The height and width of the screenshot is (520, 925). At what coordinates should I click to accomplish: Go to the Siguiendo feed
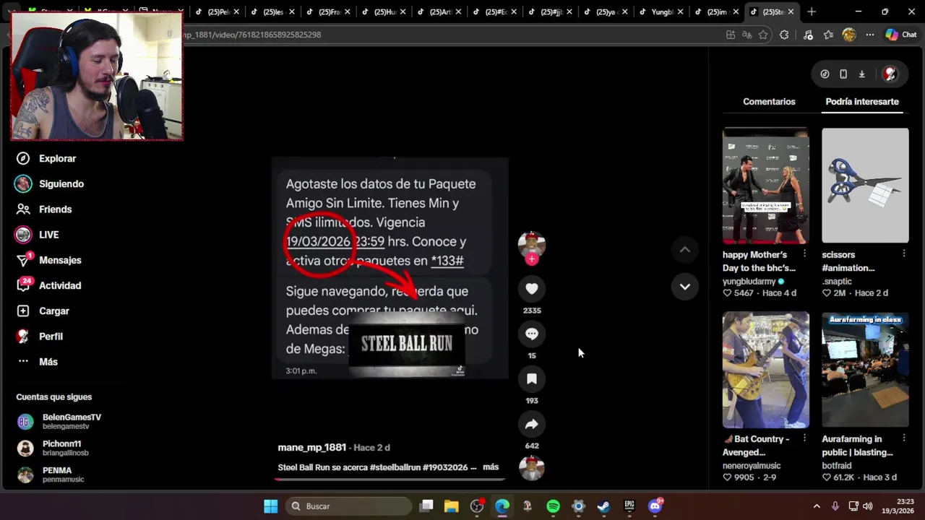coord(50,183)
